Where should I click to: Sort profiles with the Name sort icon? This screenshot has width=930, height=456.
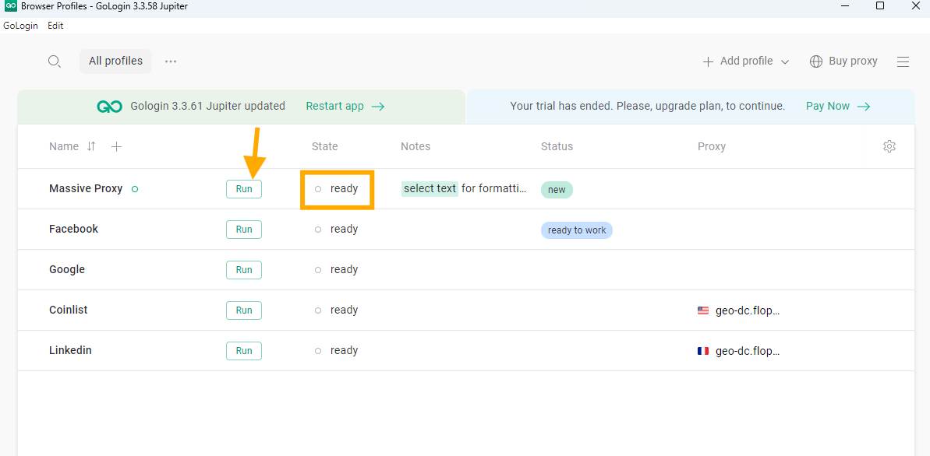click(90, 146)
